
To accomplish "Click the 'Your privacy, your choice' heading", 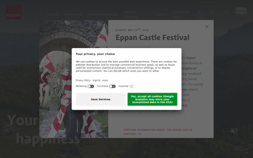I will coord(95,54).
